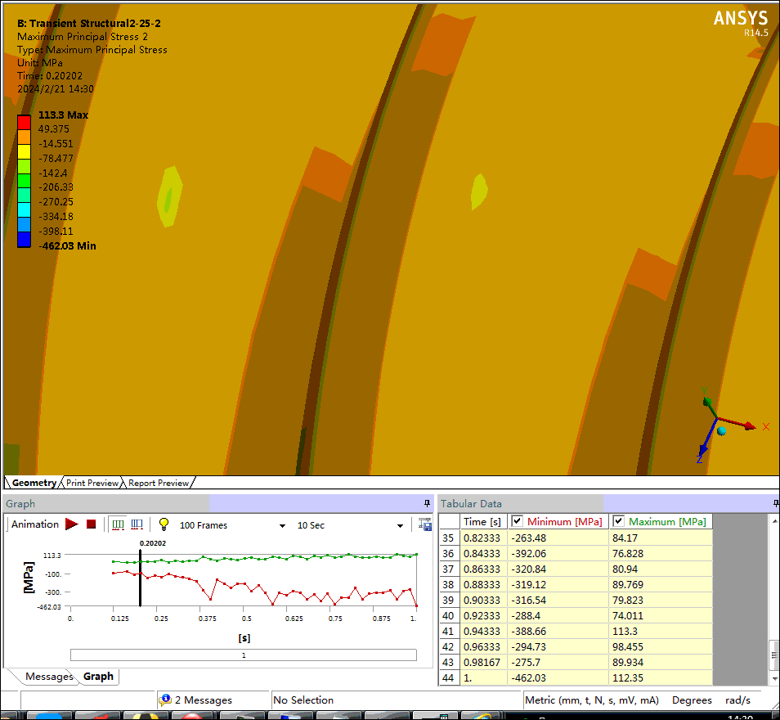Click the black time marker on graph
The image size is (780, 720).
(x=141, y=578)
